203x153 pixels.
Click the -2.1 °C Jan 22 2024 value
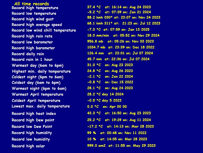(x=110, y=76)
